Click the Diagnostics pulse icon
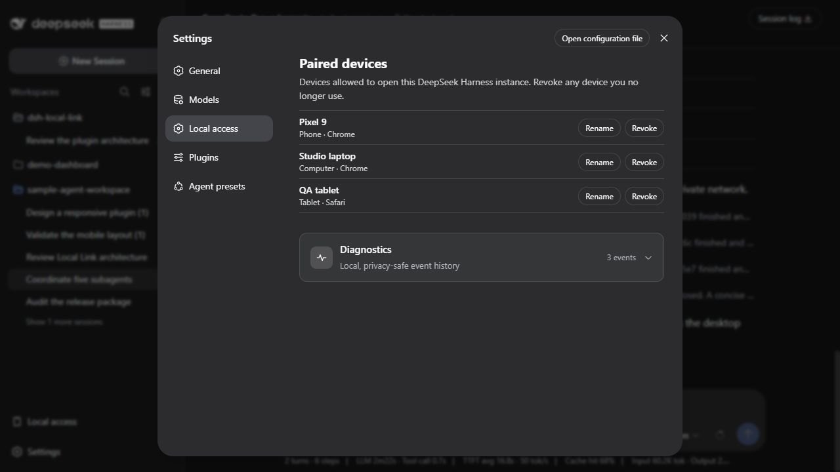This screenshot has height=472, width=840. 322,258
